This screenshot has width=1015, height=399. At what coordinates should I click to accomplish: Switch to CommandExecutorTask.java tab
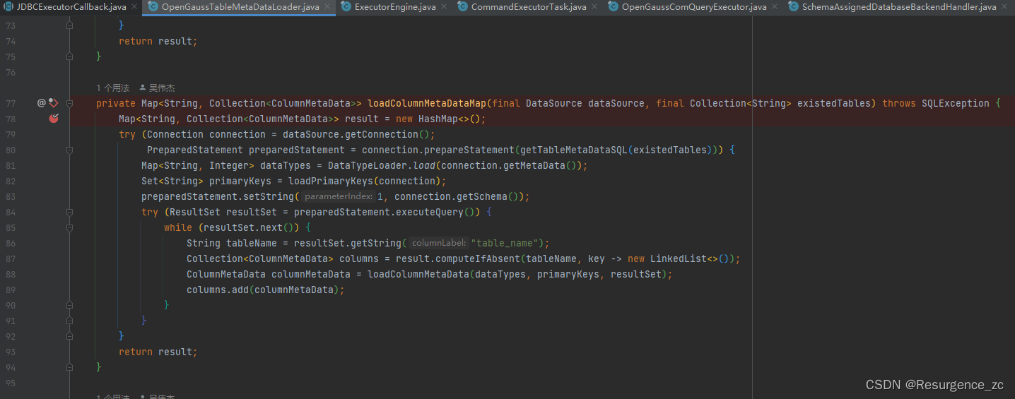[529, 7]
